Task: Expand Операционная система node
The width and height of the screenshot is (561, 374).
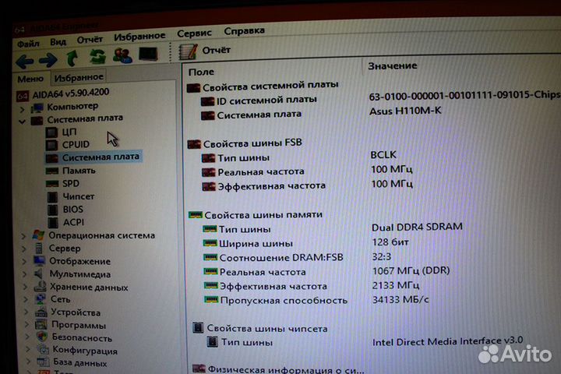Action: [x=23, y=237]
